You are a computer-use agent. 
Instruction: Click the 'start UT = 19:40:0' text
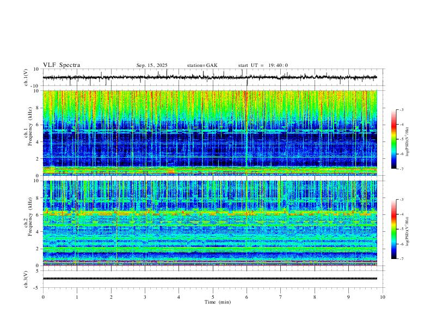coord(263,65)
